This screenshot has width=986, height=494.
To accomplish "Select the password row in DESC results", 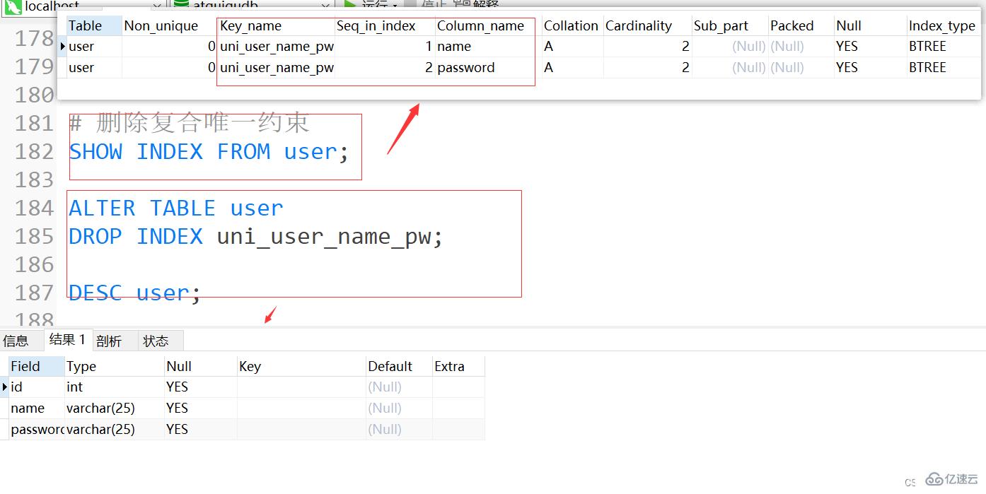I will pos(33,429).
